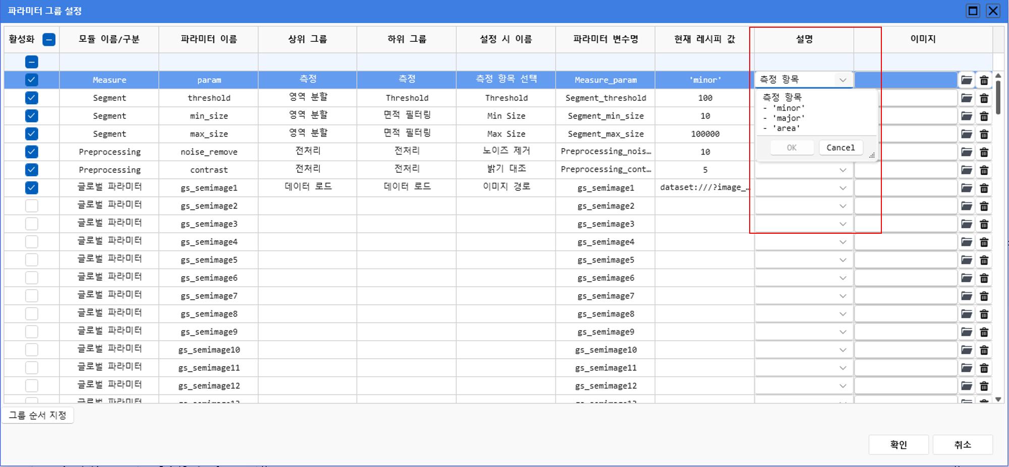Delete image in gs_semimage5 row
The width and height of the screenshot is (1009, 467).
click(984, 260)
